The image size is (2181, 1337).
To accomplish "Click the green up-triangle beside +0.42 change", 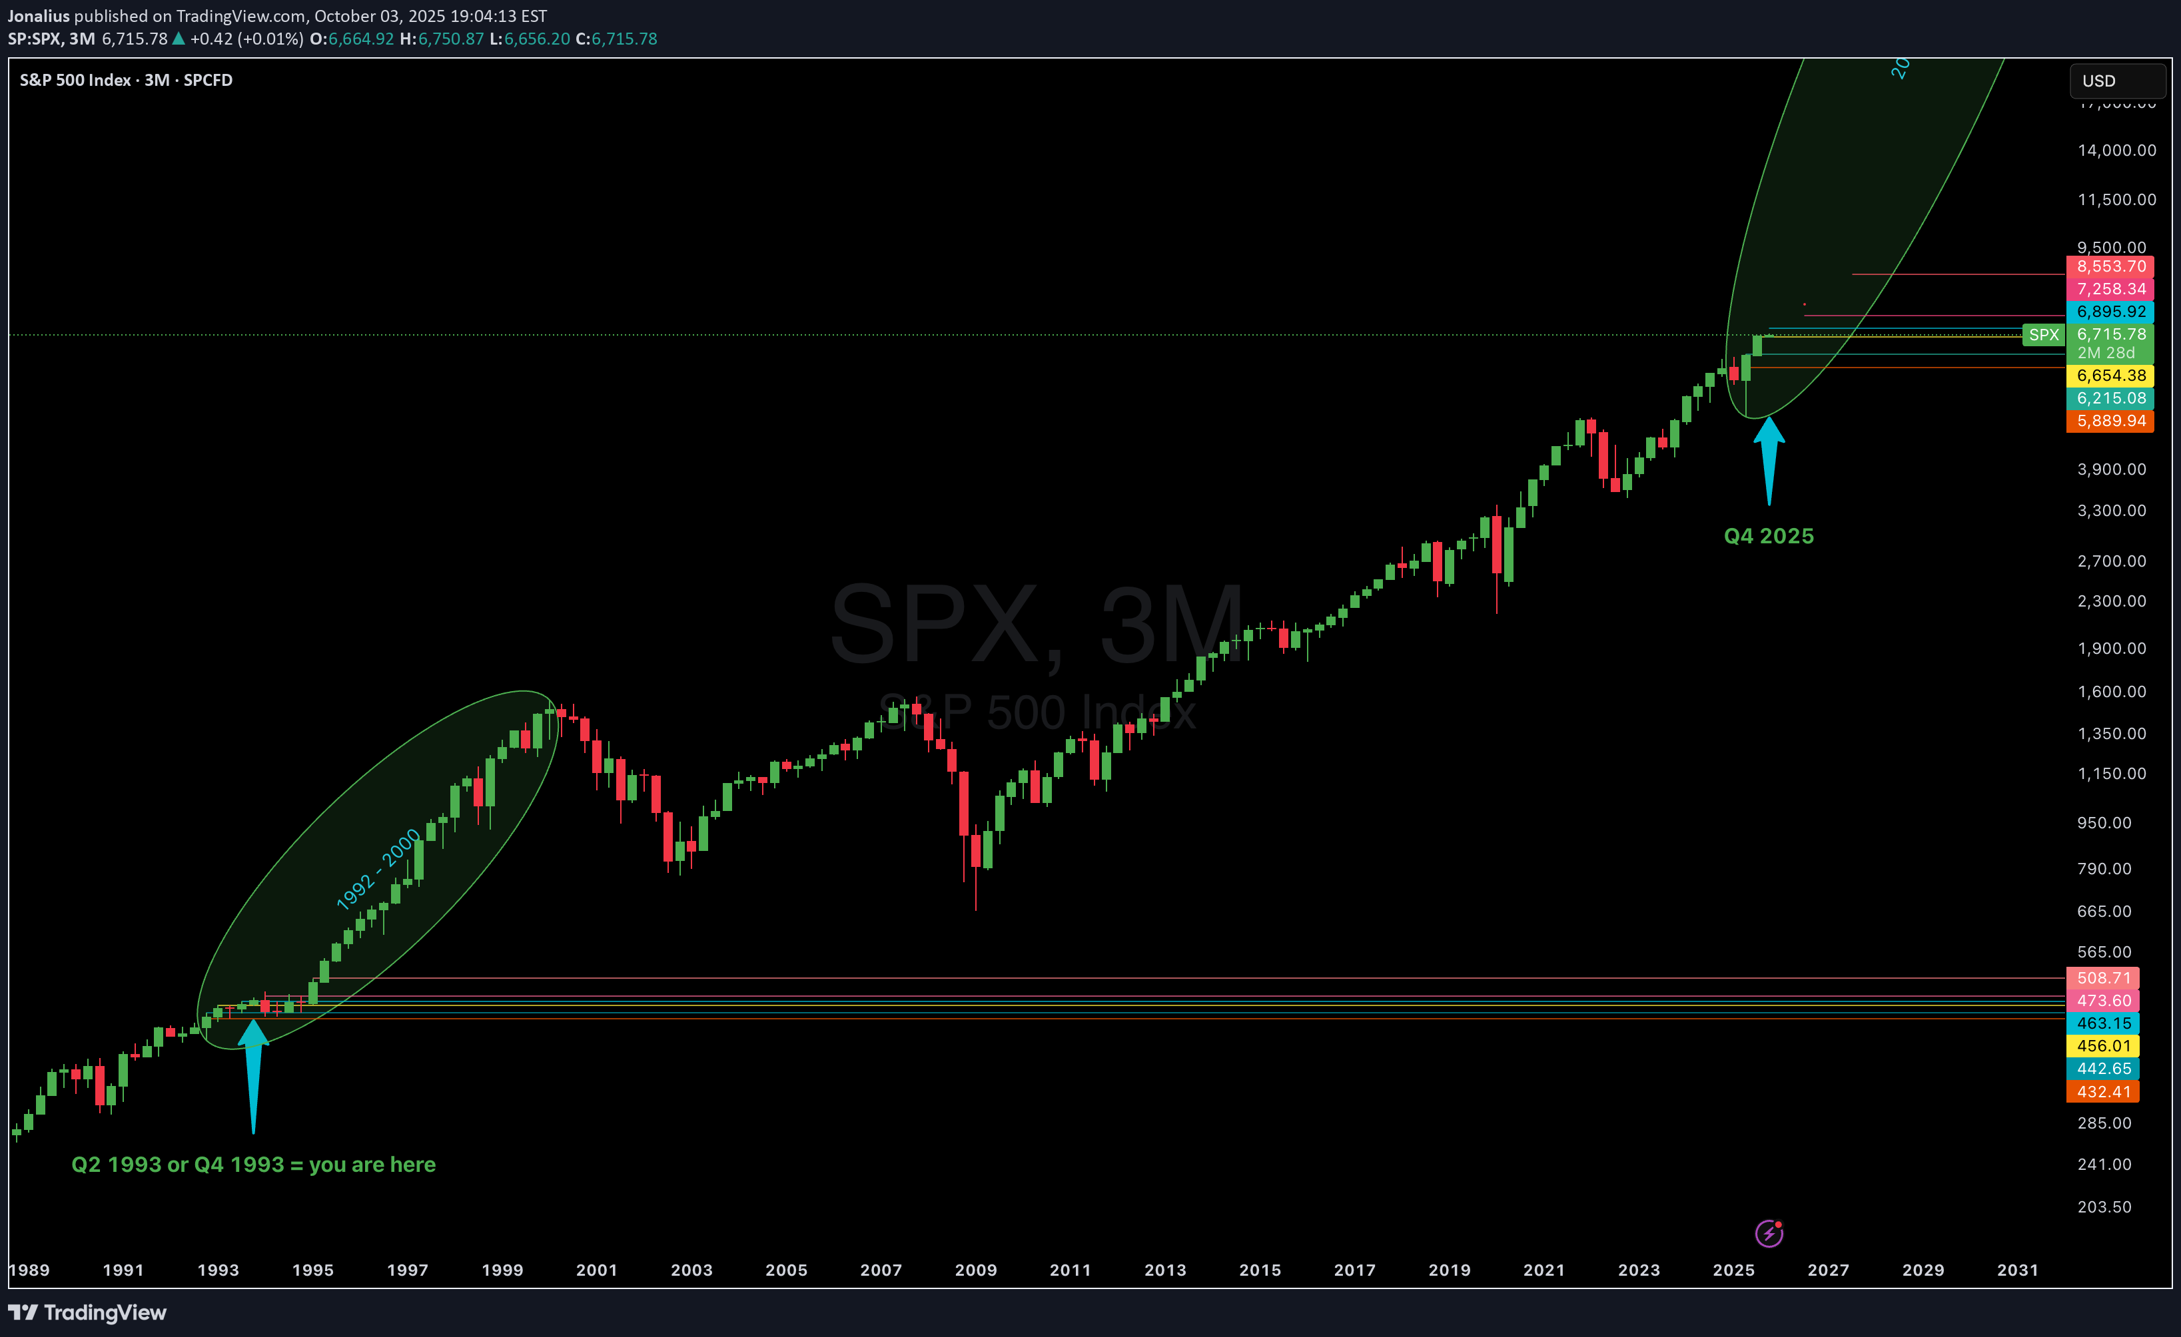I will pyautogui.click(x=179, y=39).
